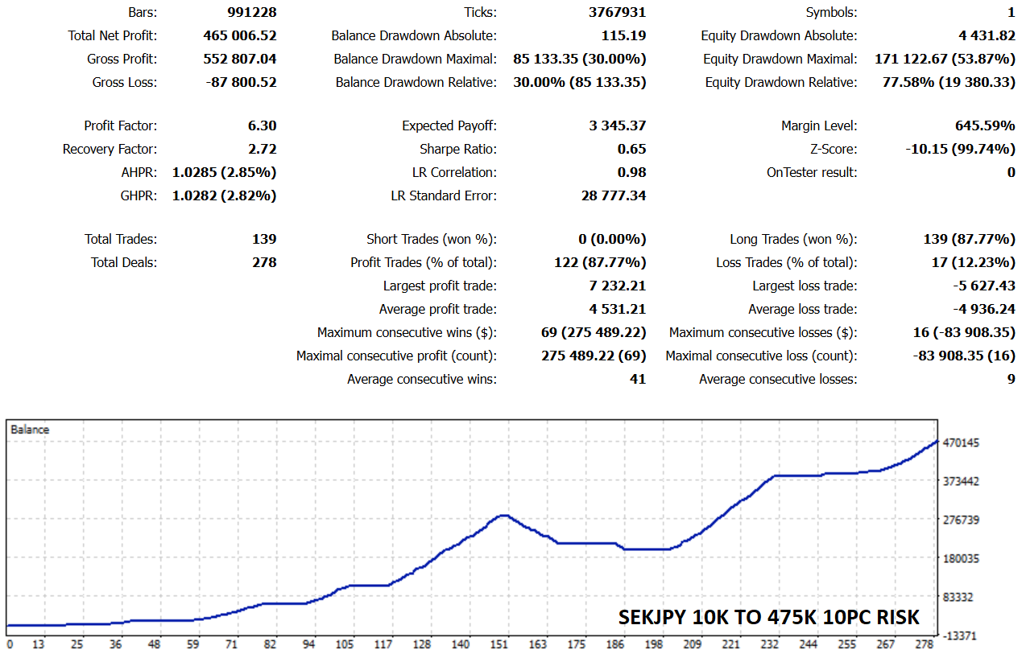This screenshot has height=658, width=1026.
Task: Click the Average loss trade value -4 936.24
Action: [x=984, y=310]
